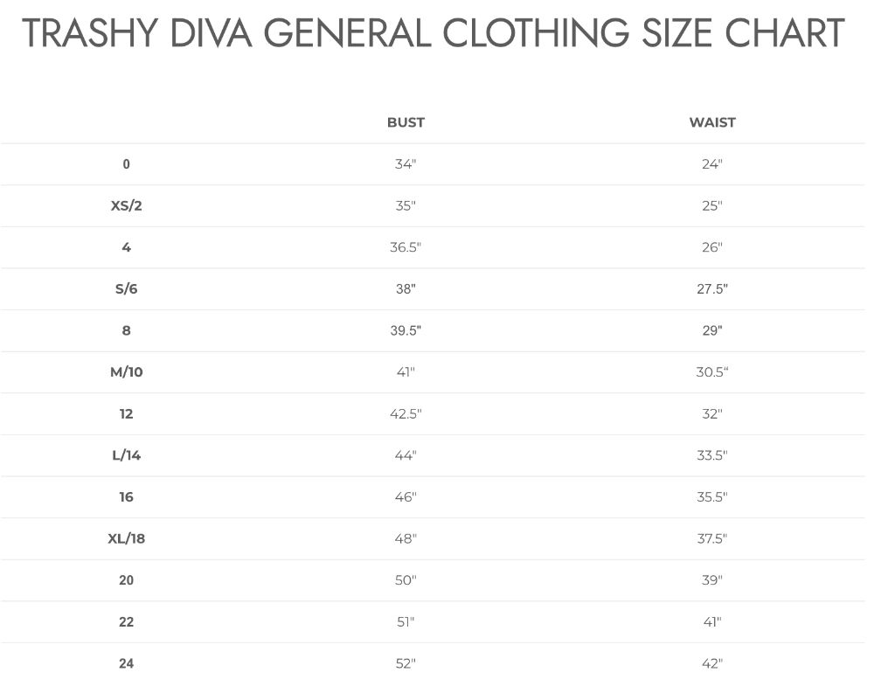This screenshot has height=700, width=874.
Task: Click the XS/2 size label
Action: click(x=127, y=205)
